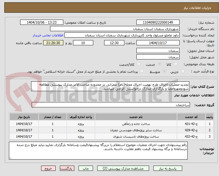Click the remaining time field 21:26:30
The image size is (219, 176).
[53, 43]
